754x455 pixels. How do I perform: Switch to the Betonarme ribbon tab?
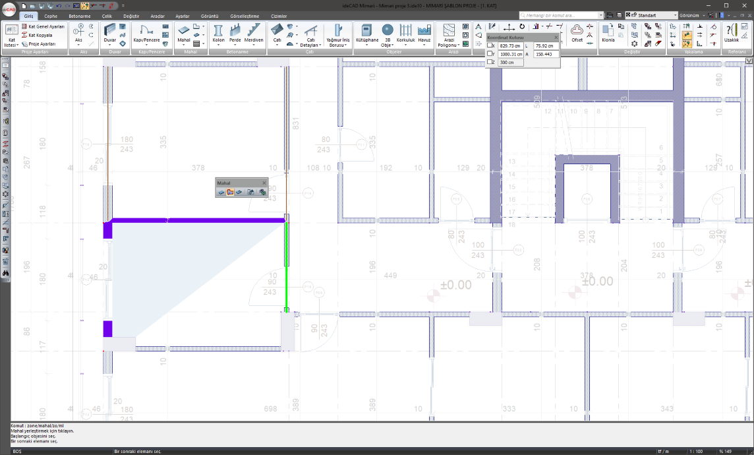(x=79, y=16)
